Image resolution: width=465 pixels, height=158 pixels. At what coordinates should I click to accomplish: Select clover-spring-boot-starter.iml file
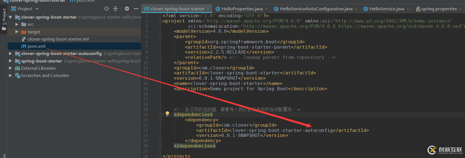pos(74,39)
